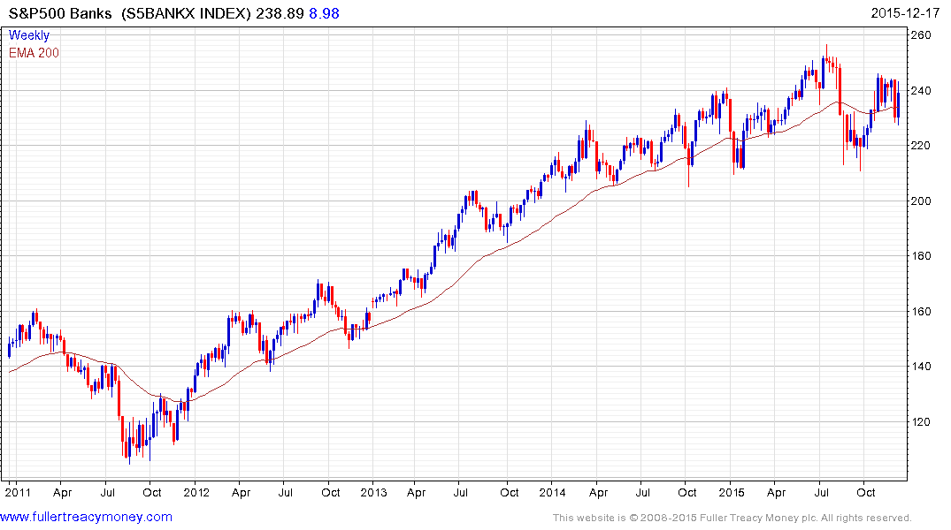951x530 pixels.
Task: Click the 220 price axis label
Action: (921, 146)
